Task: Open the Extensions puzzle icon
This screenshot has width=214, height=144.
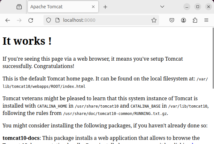Action: [195, 20]
